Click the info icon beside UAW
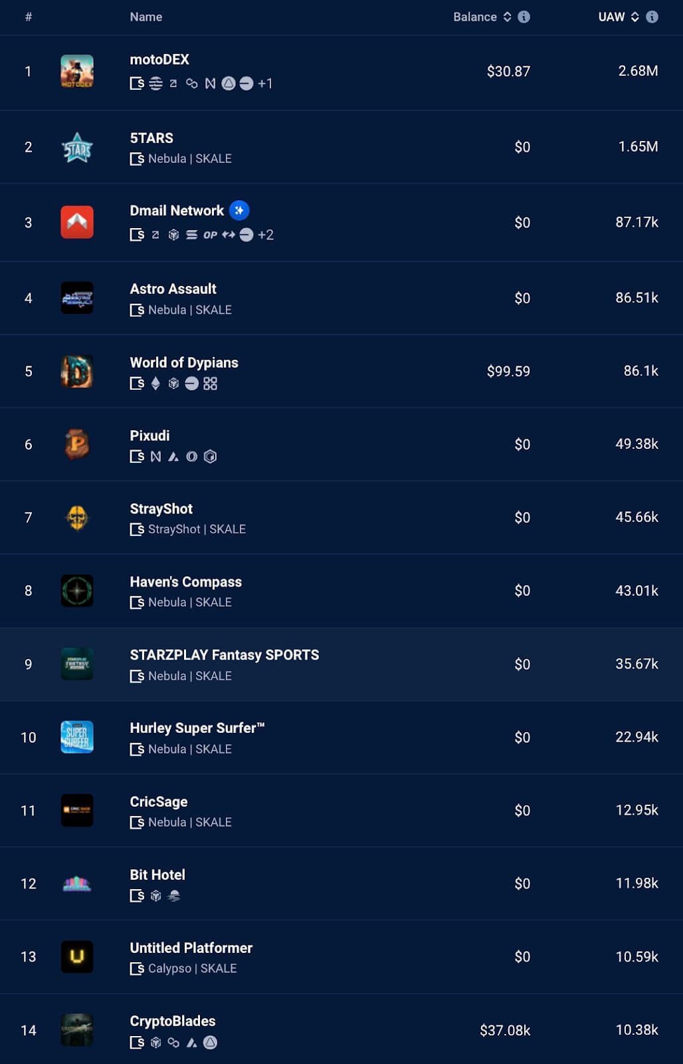The width and height of the screenshot is (683, 1064). tap(652, 17)
